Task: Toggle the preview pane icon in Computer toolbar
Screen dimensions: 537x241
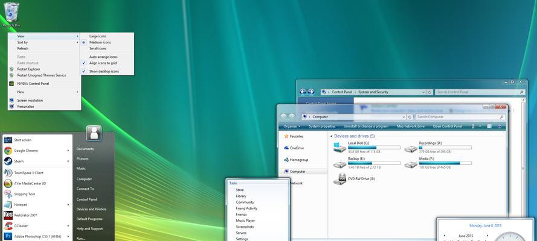Action: [x=489, y=127]
